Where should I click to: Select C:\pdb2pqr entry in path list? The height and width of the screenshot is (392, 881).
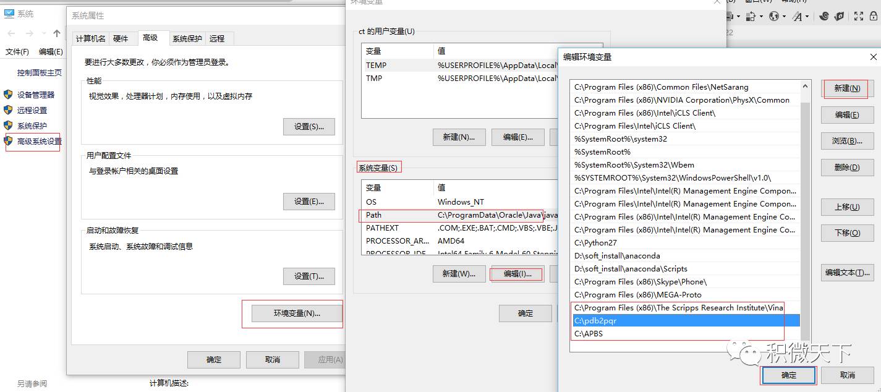click(686, 321)
